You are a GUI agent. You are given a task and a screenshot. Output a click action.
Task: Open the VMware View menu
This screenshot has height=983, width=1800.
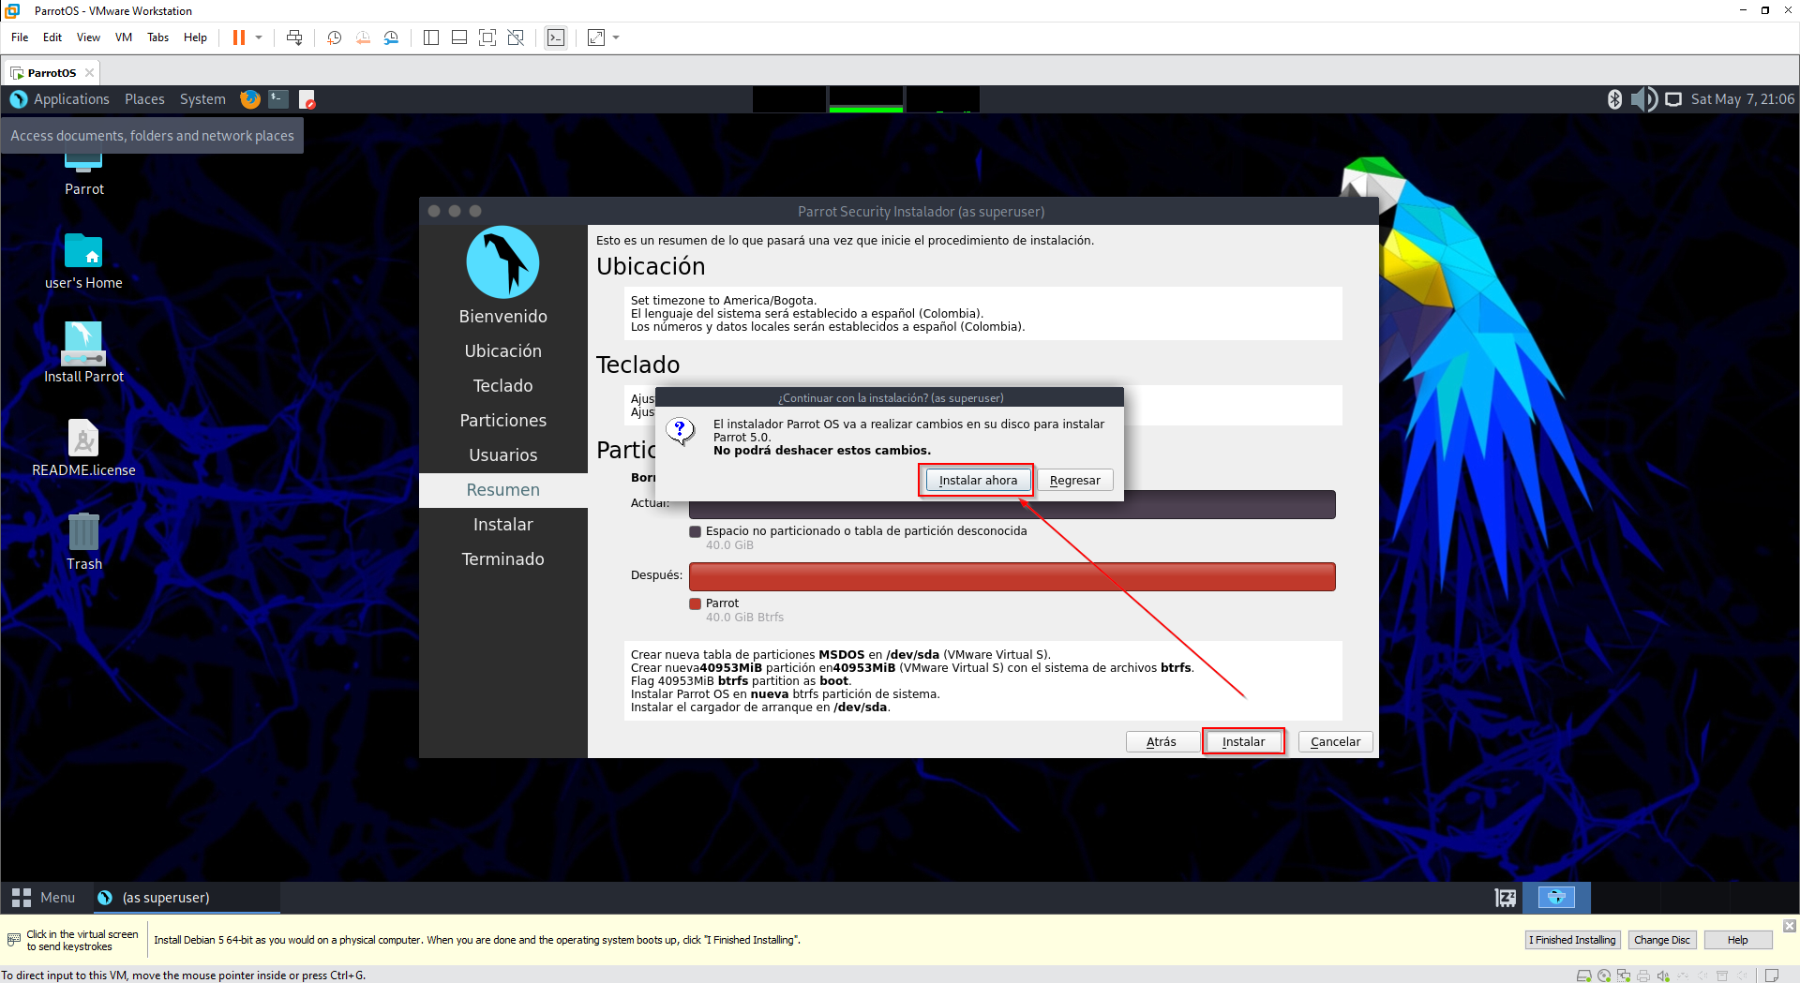(88, 37)
